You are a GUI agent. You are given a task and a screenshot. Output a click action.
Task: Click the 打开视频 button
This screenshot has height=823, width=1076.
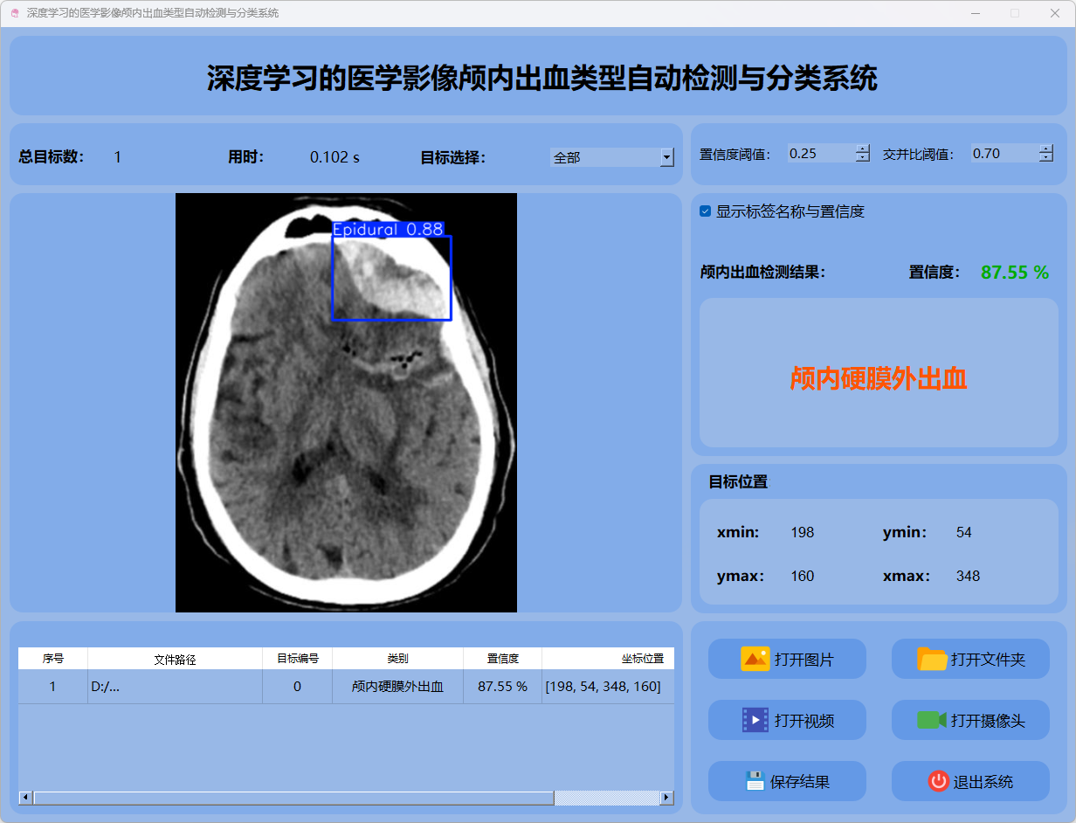tap(787, 720)
